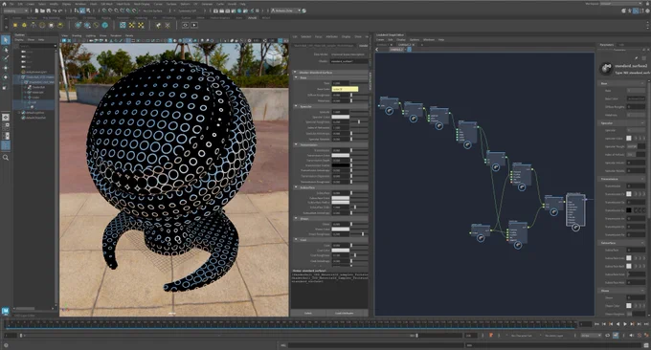The height and width of the screenshot is (350, 651).
Task: Pick the Paint selection brush tool
Action: pos(6,58)
